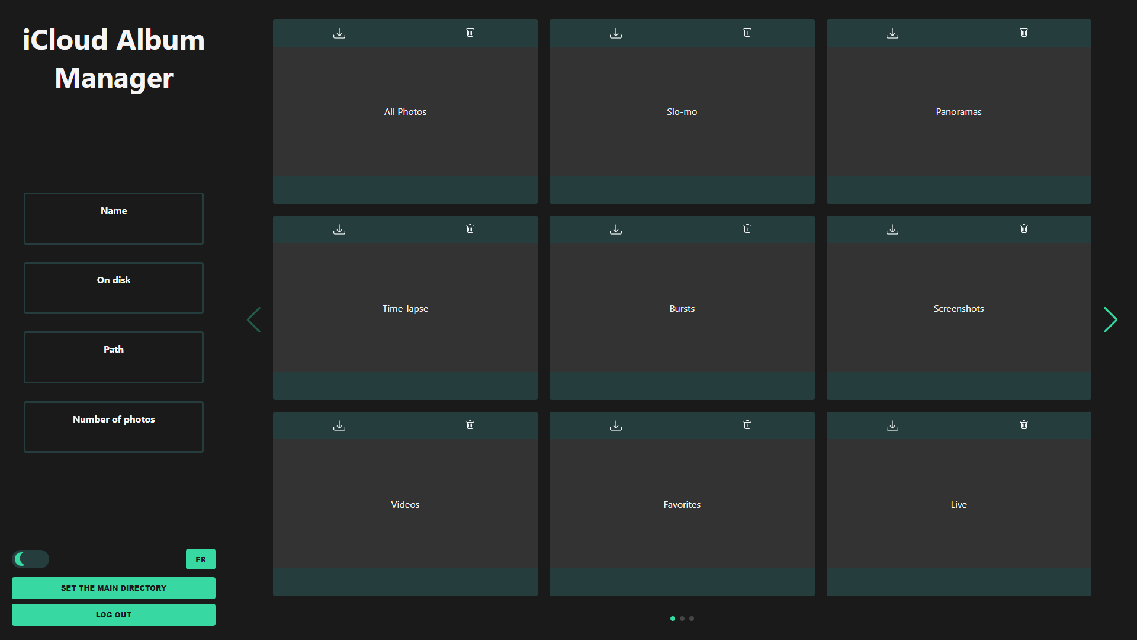Open the All Photos album card

point(405,111)
